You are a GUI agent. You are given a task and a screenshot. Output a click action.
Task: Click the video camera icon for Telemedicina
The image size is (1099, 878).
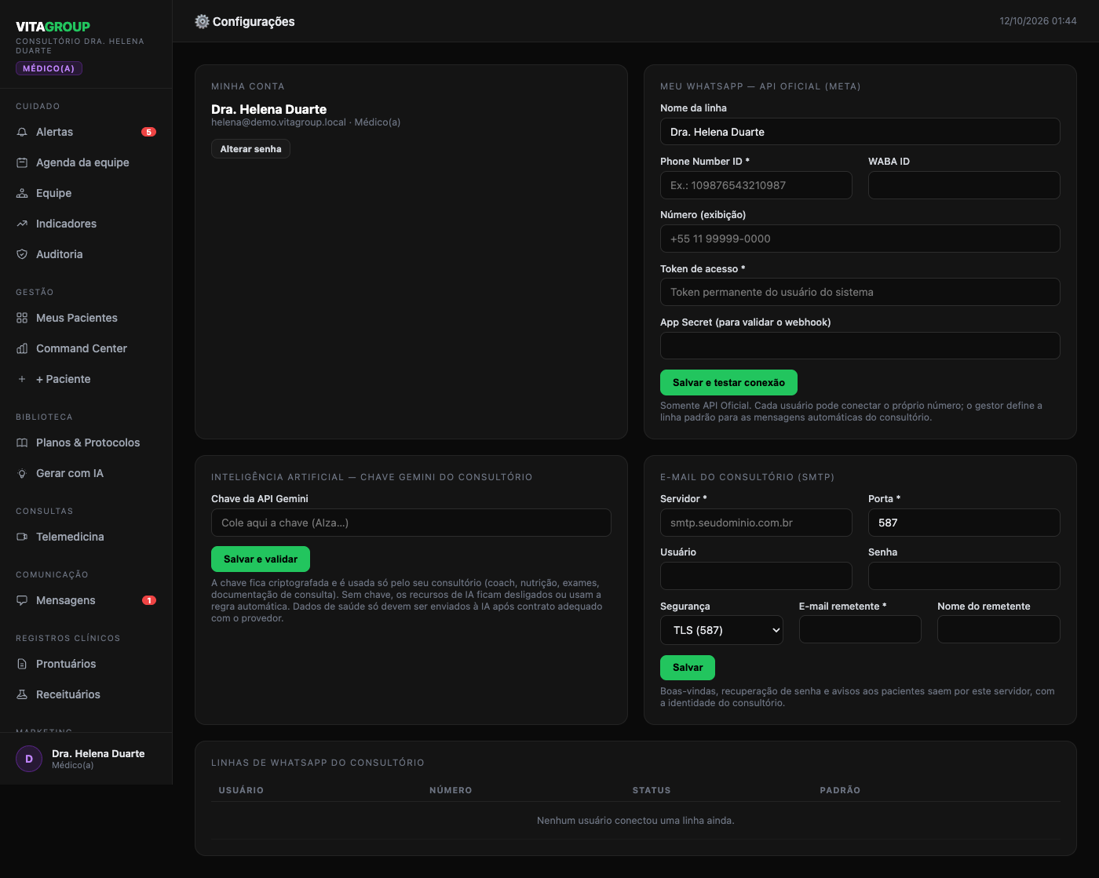tap(22, 537)
